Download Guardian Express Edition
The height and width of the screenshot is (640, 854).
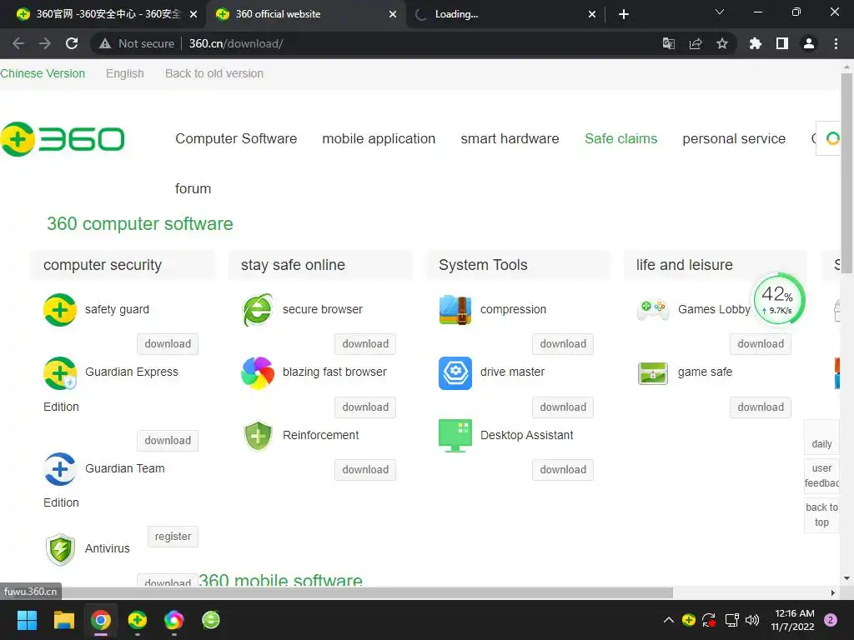coord(168,441)
